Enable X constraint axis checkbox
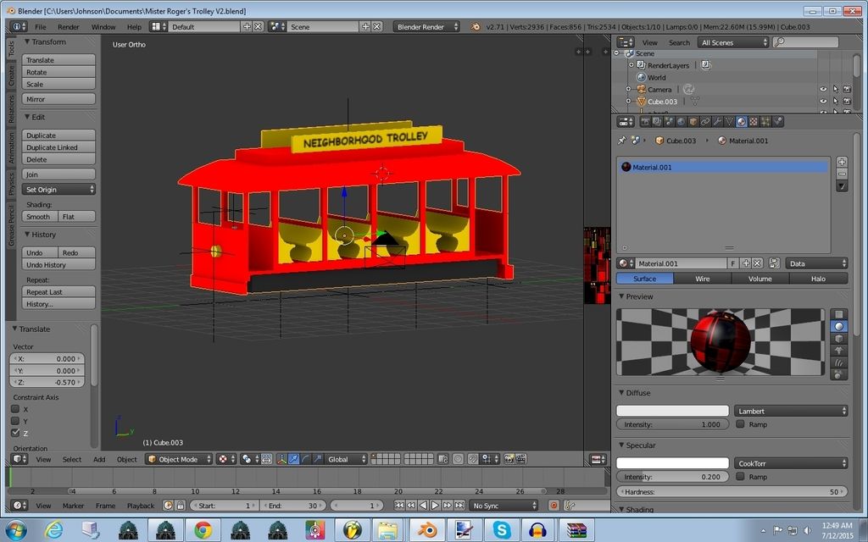 pos(15,409)
